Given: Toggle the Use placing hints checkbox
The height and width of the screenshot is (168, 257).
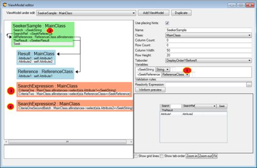Looking at the screenshot, I should tap(167, 23).
